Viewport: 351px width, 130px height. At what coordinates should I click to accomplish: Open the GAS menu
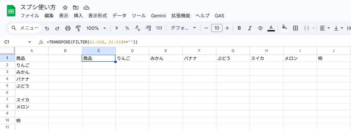(220, 16)
